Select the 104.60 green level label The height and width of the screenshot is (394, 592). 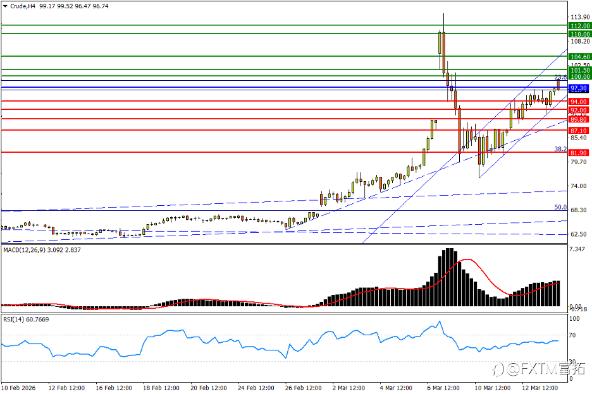pyautogui.click(x=579, y=57)
